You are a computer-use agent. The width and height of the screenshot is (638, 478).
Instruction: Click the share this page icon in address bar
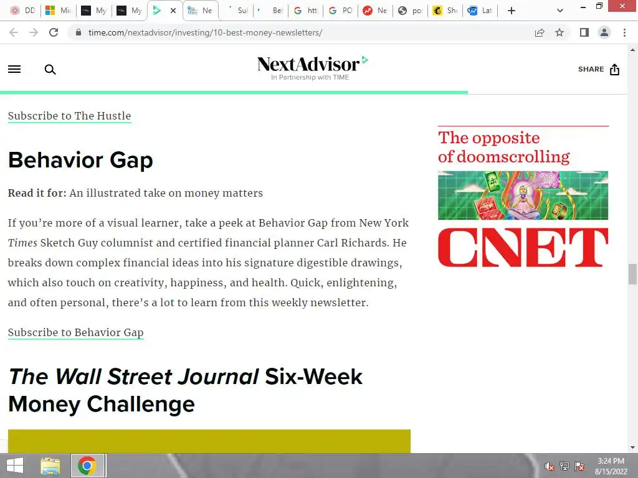[540, 32]
